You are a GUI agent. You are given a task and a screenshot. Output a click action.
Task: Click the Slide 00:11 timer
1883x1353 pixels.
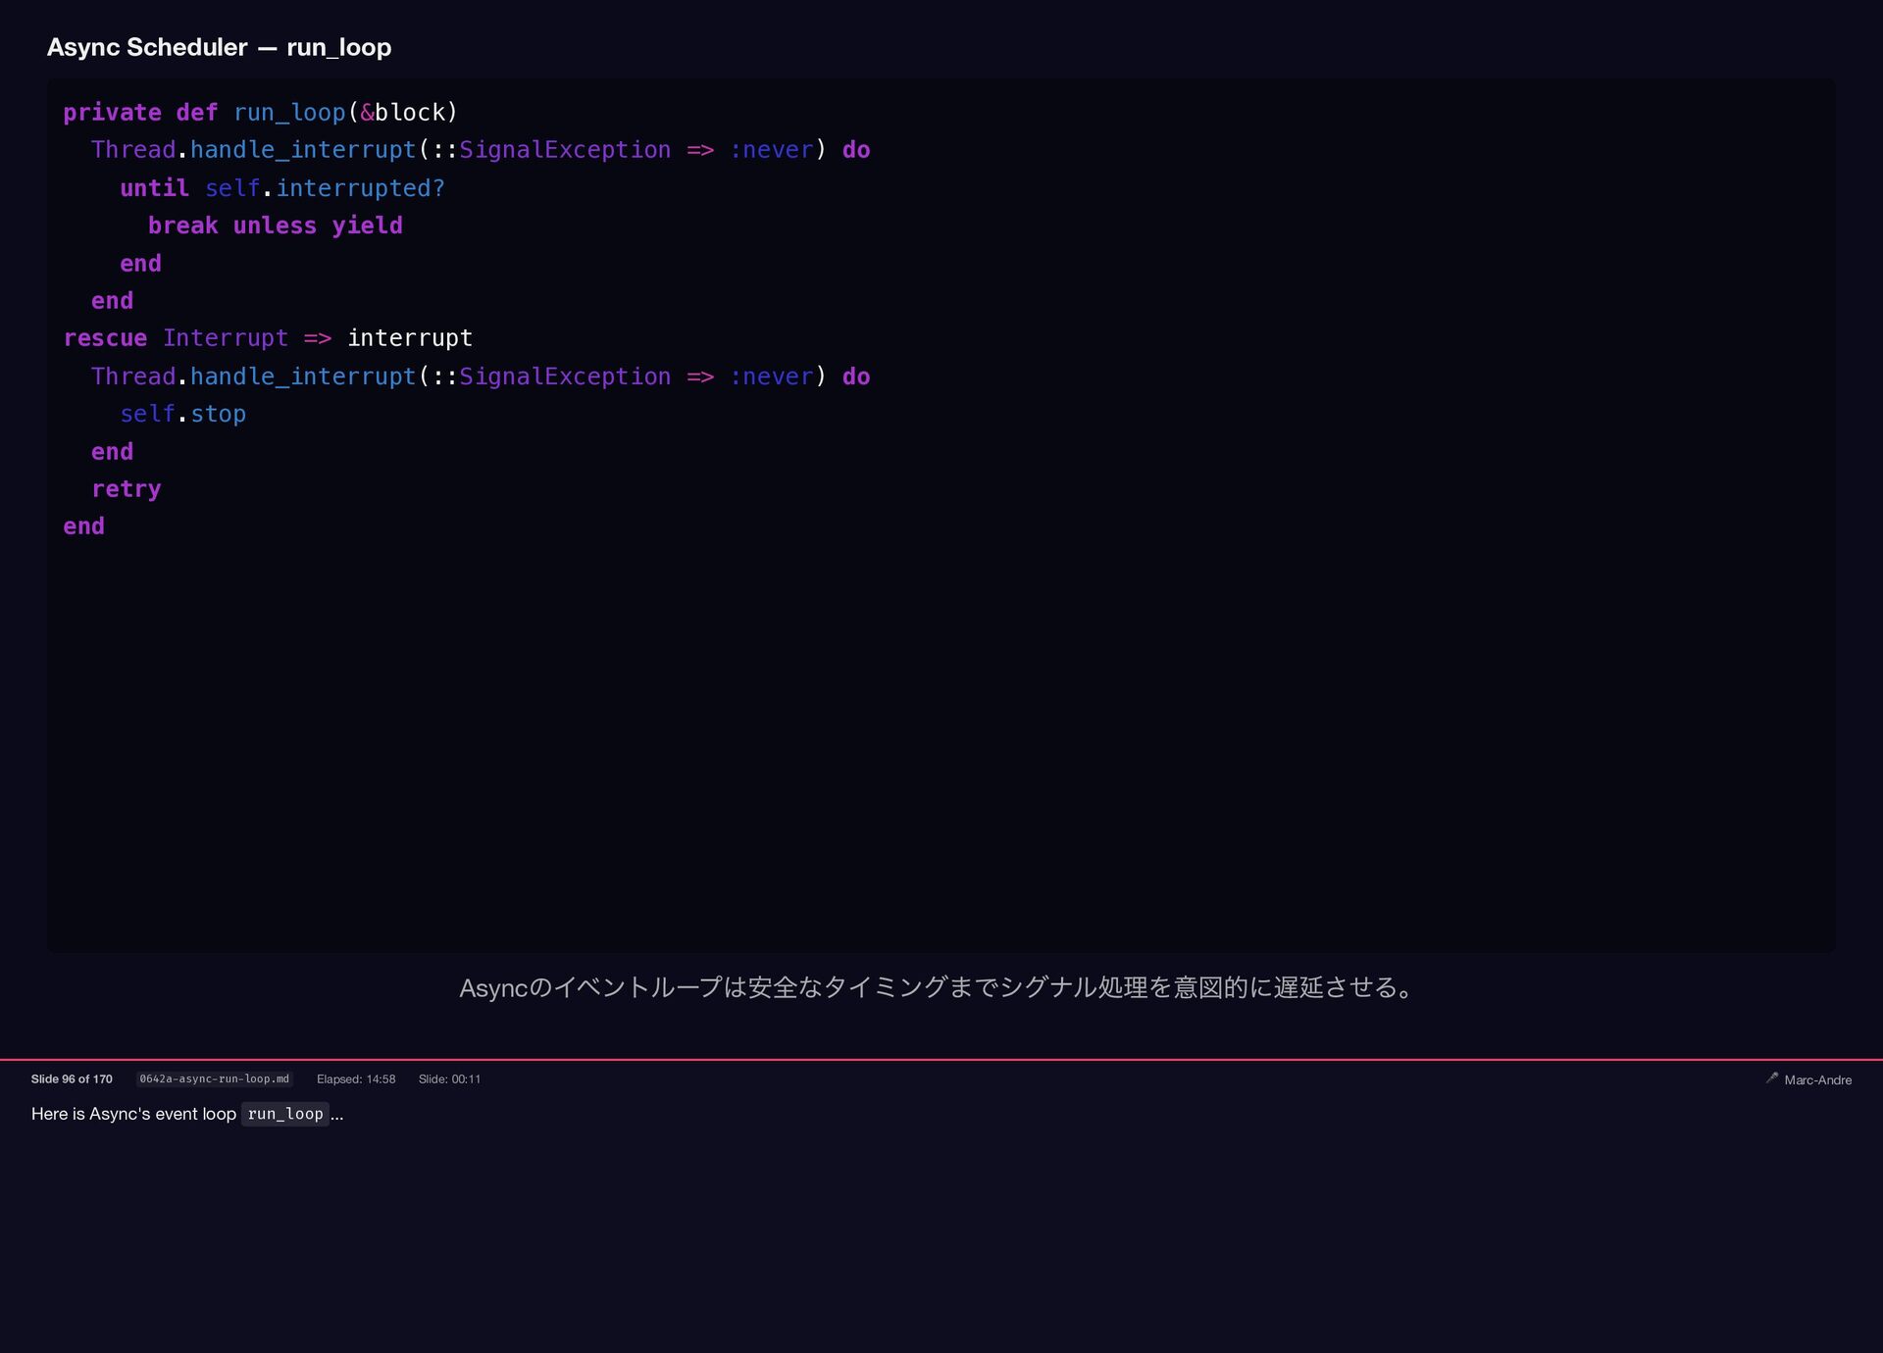coord(449,1078)
